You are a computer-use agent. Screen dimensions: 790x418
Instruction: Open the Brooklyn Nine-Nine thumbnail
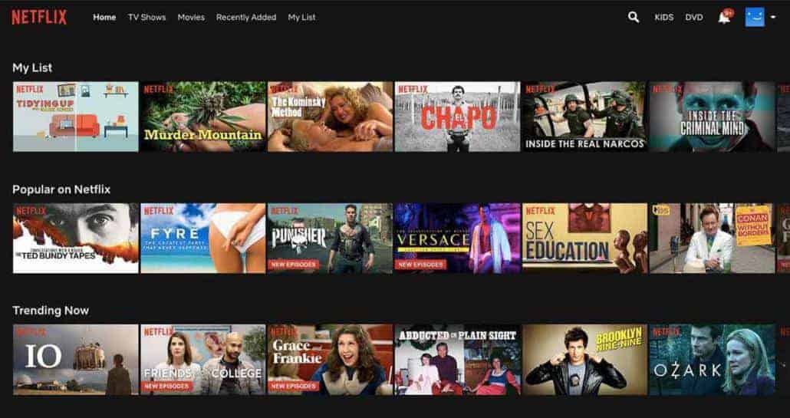click(x=584, y=360)
